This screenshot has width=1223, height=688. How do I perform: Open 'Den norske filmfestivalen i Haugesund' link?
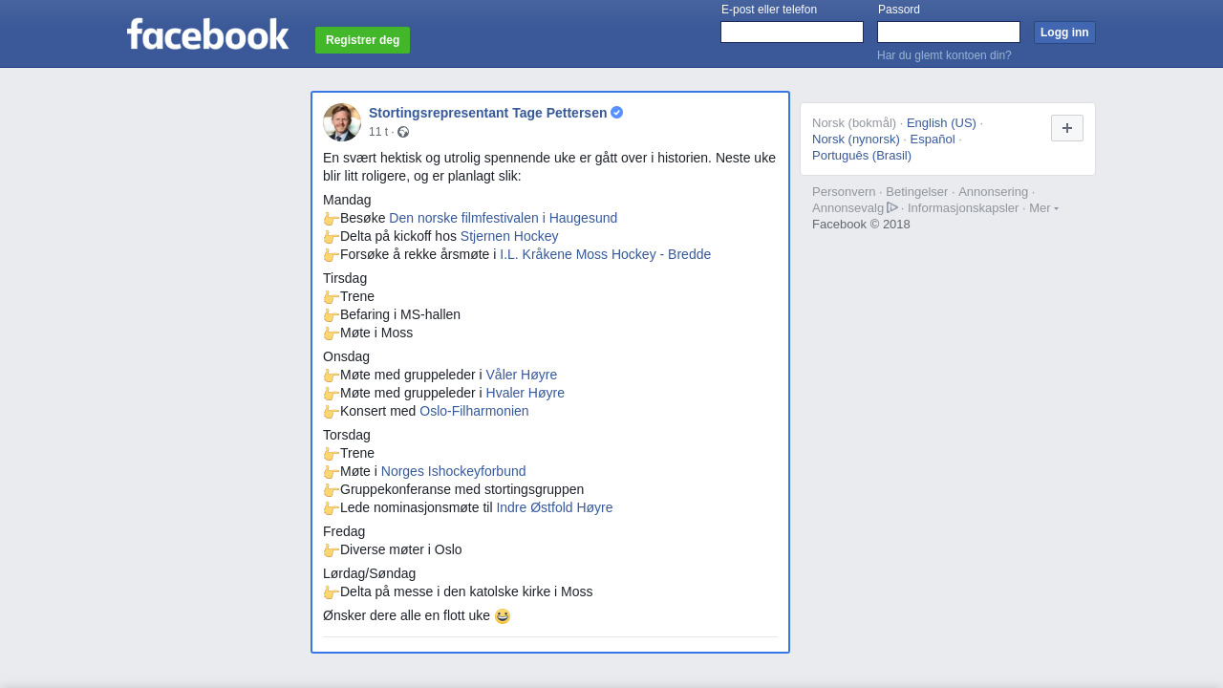pos(503,218)
